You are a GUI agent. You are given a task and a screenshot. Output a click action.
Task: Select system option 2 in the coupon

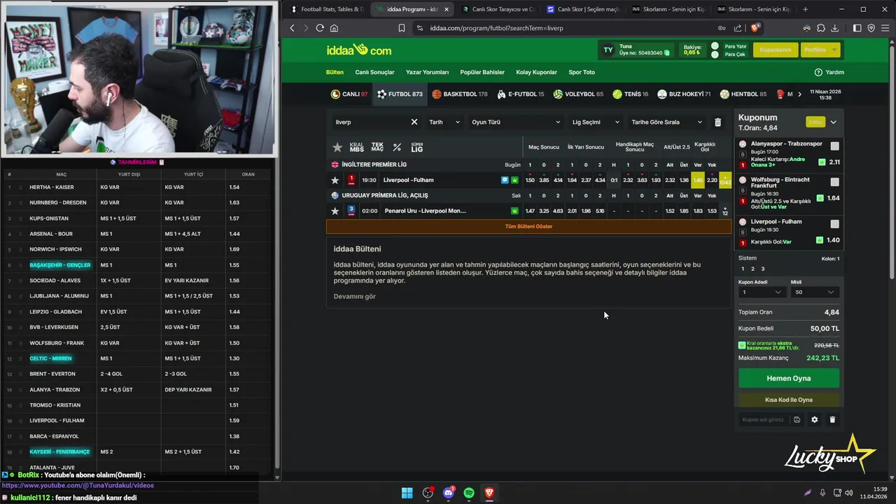pos(752,269)
